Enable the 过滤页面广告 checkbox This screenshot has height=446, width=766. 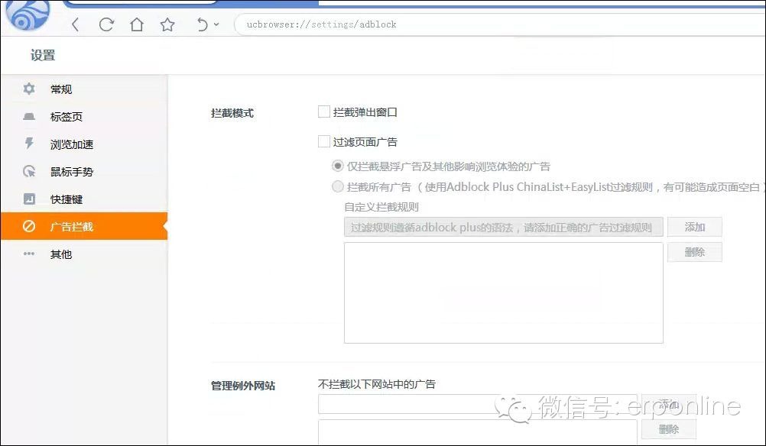(x=324, y=141)
